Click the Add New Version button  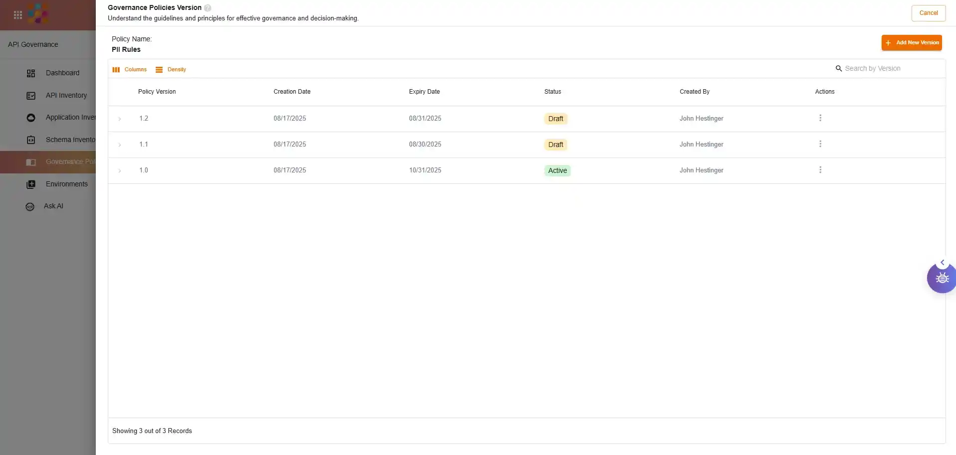[x=911, y=43]
